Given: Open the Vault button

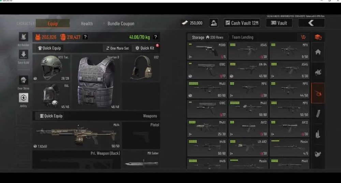Looking at the screenshot, I should 279,23.
